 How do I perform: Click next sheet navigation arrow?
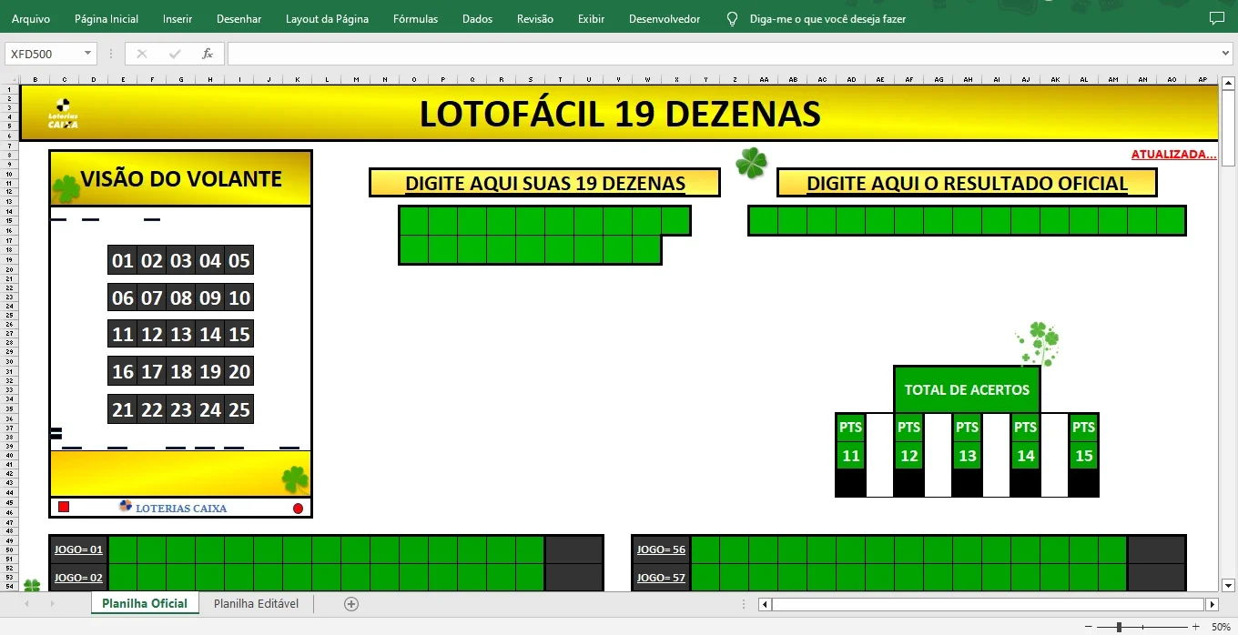(x=52, y=603)
